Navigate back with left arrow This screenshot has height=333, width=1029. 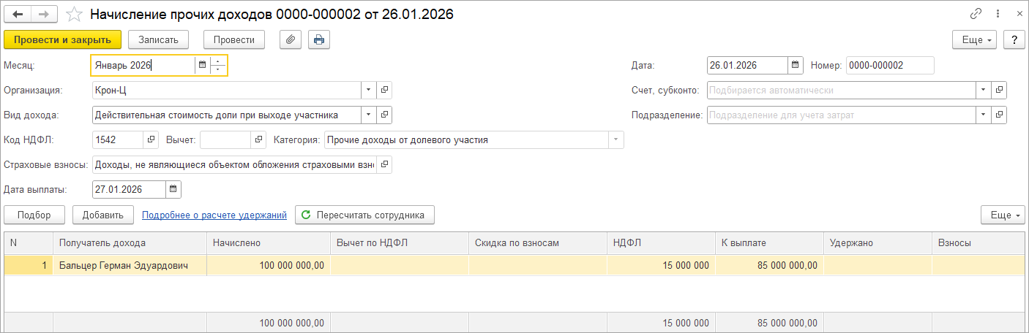pos(18,14)
